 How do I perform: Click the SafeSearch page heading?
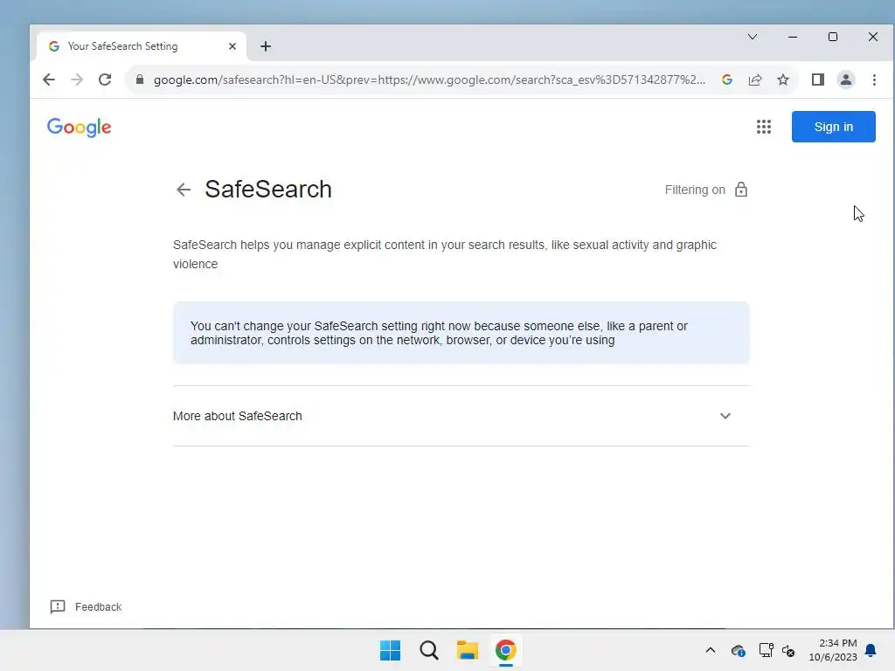(268, 190)
